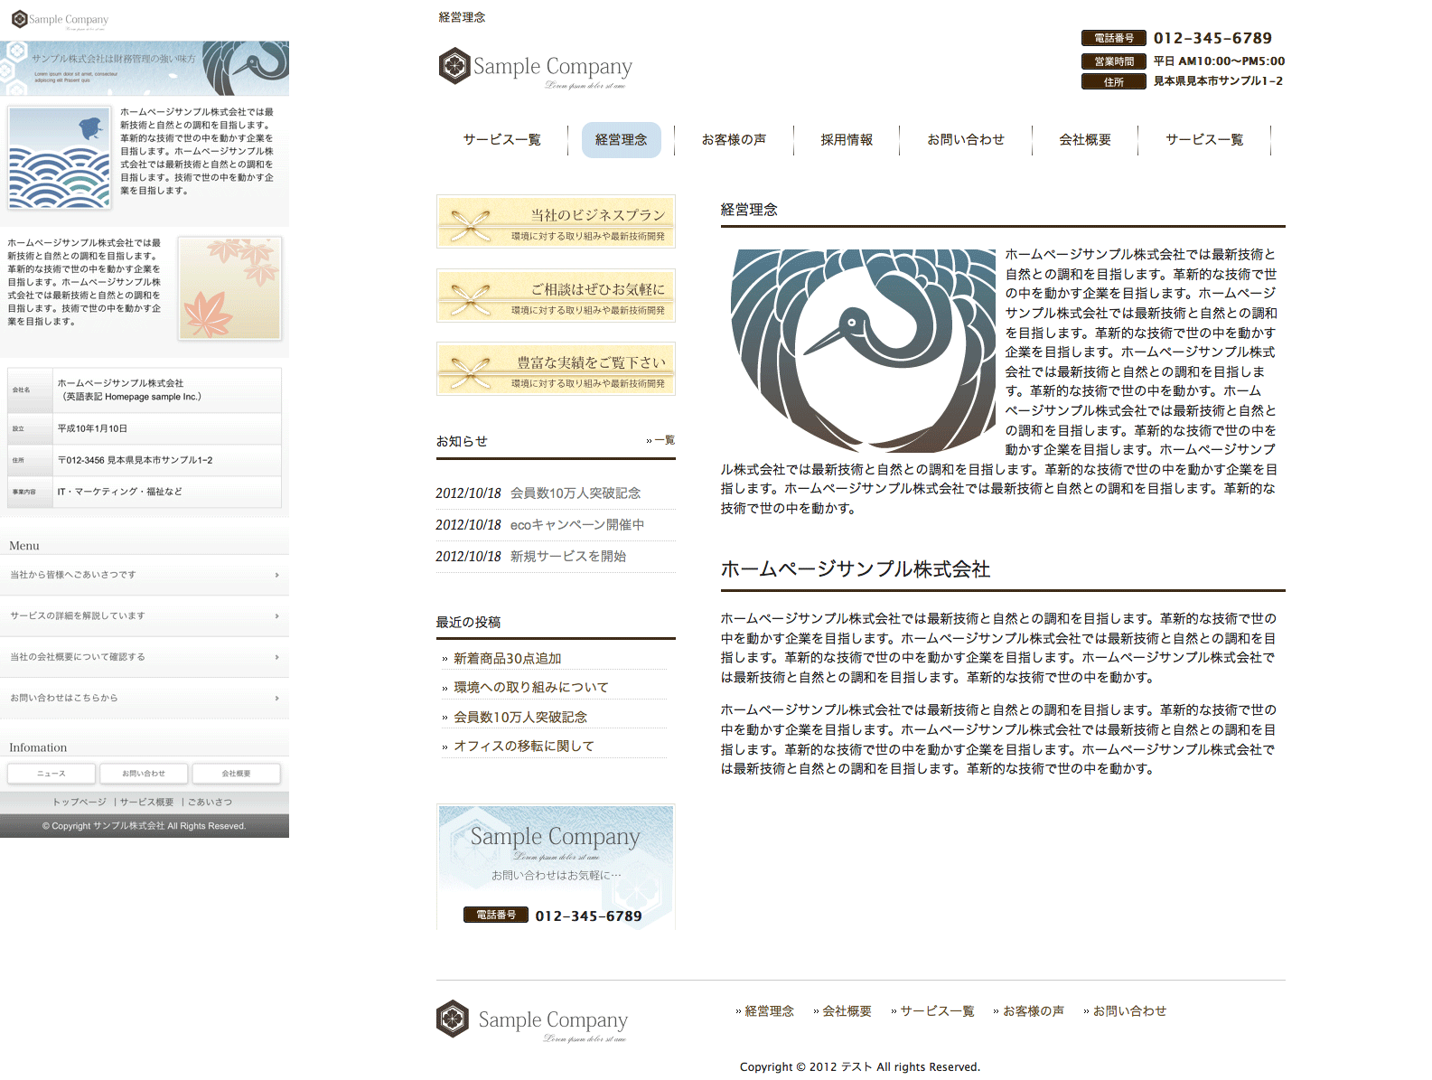The height and width of the screenshot is (1080, 1432).
Task: Open the wave pattern thumbnail with bird
Action: [x=60, y=158]
